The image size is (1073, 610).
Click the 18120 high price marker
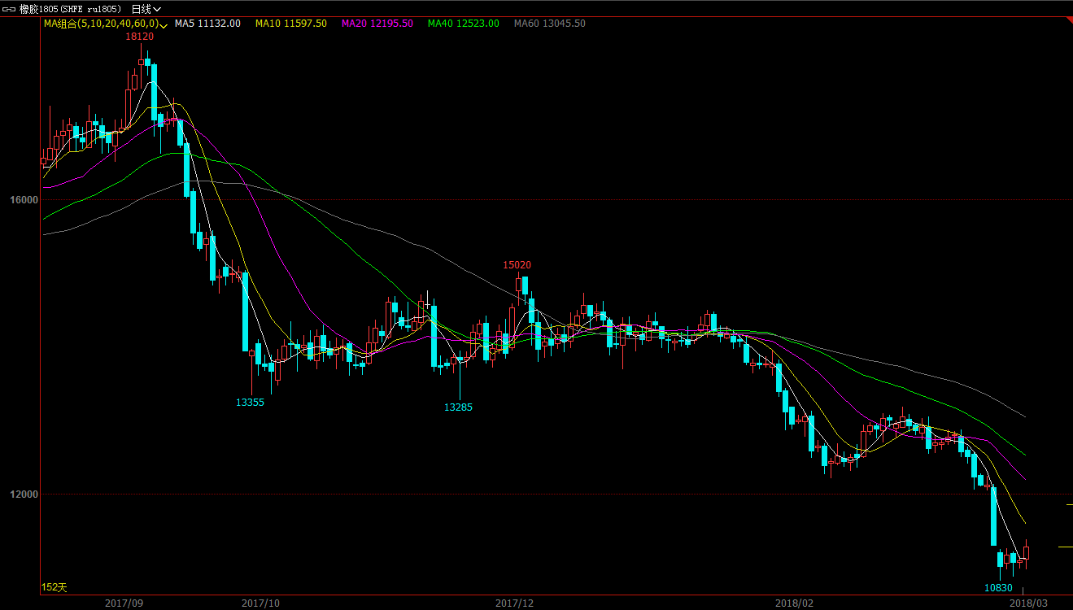138,37
